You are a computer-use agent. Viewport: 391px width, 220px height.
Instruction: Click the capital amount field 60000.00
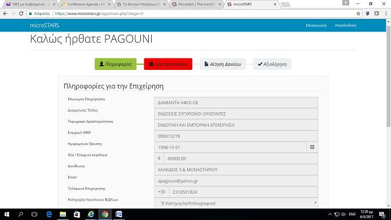(241, 158)
